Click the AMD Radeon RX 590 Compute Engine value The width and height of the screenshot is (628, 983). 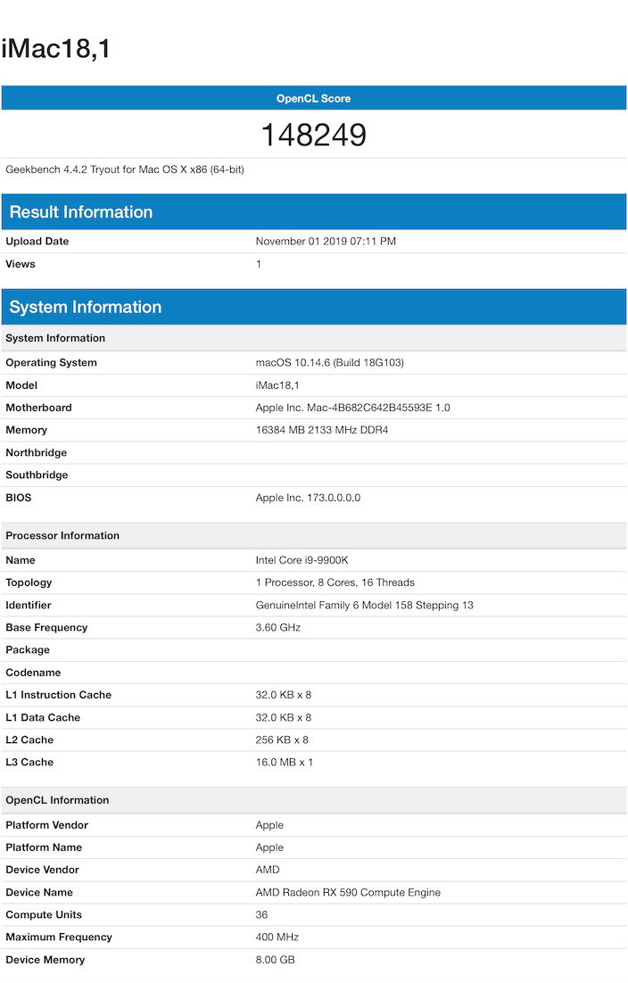[348, 893]
